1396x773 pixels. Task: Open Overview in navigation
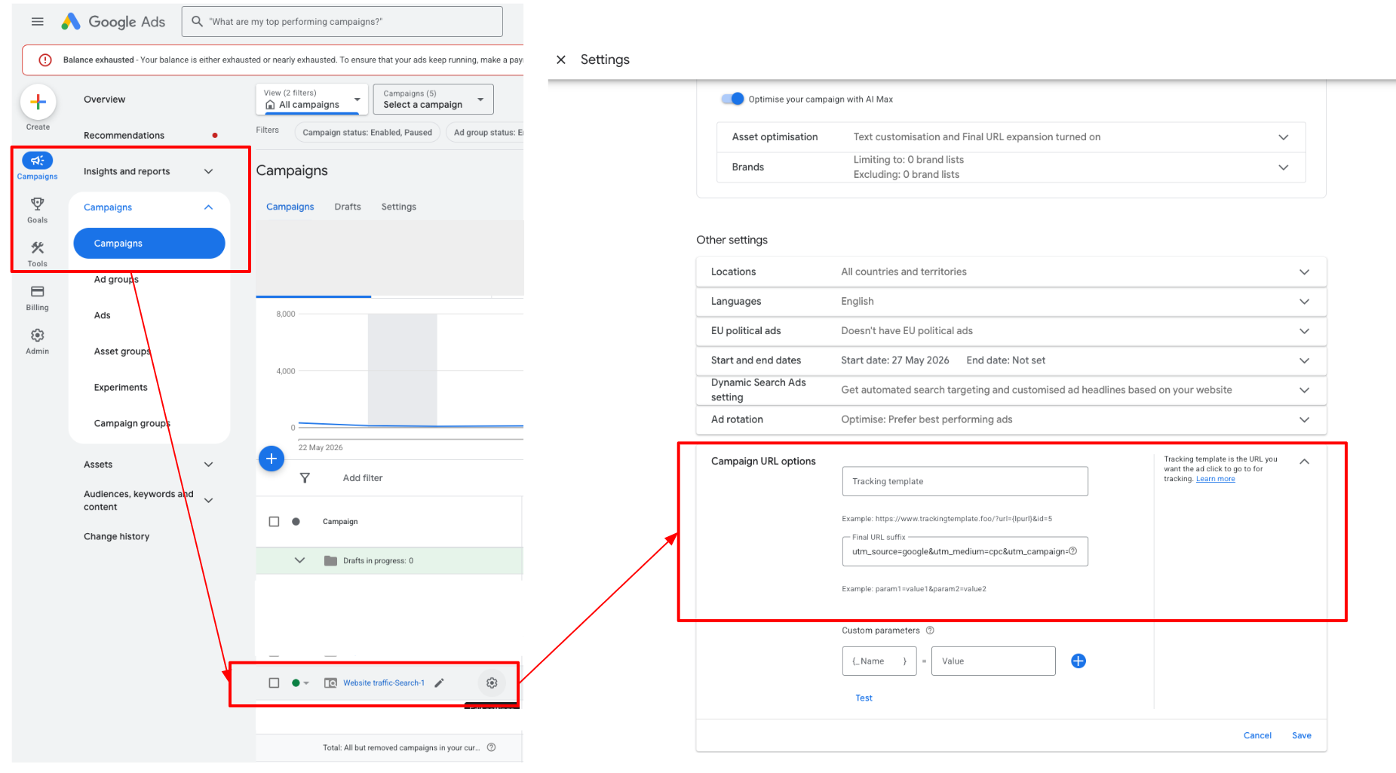(x=105, y=100)
